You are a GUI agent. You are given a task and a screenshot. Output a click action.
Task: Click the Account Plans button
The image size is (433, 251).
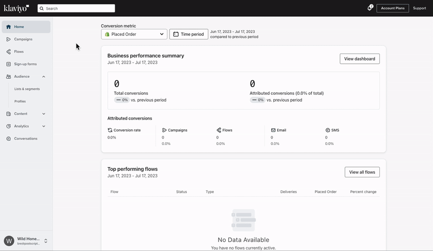tap(392, 8)
